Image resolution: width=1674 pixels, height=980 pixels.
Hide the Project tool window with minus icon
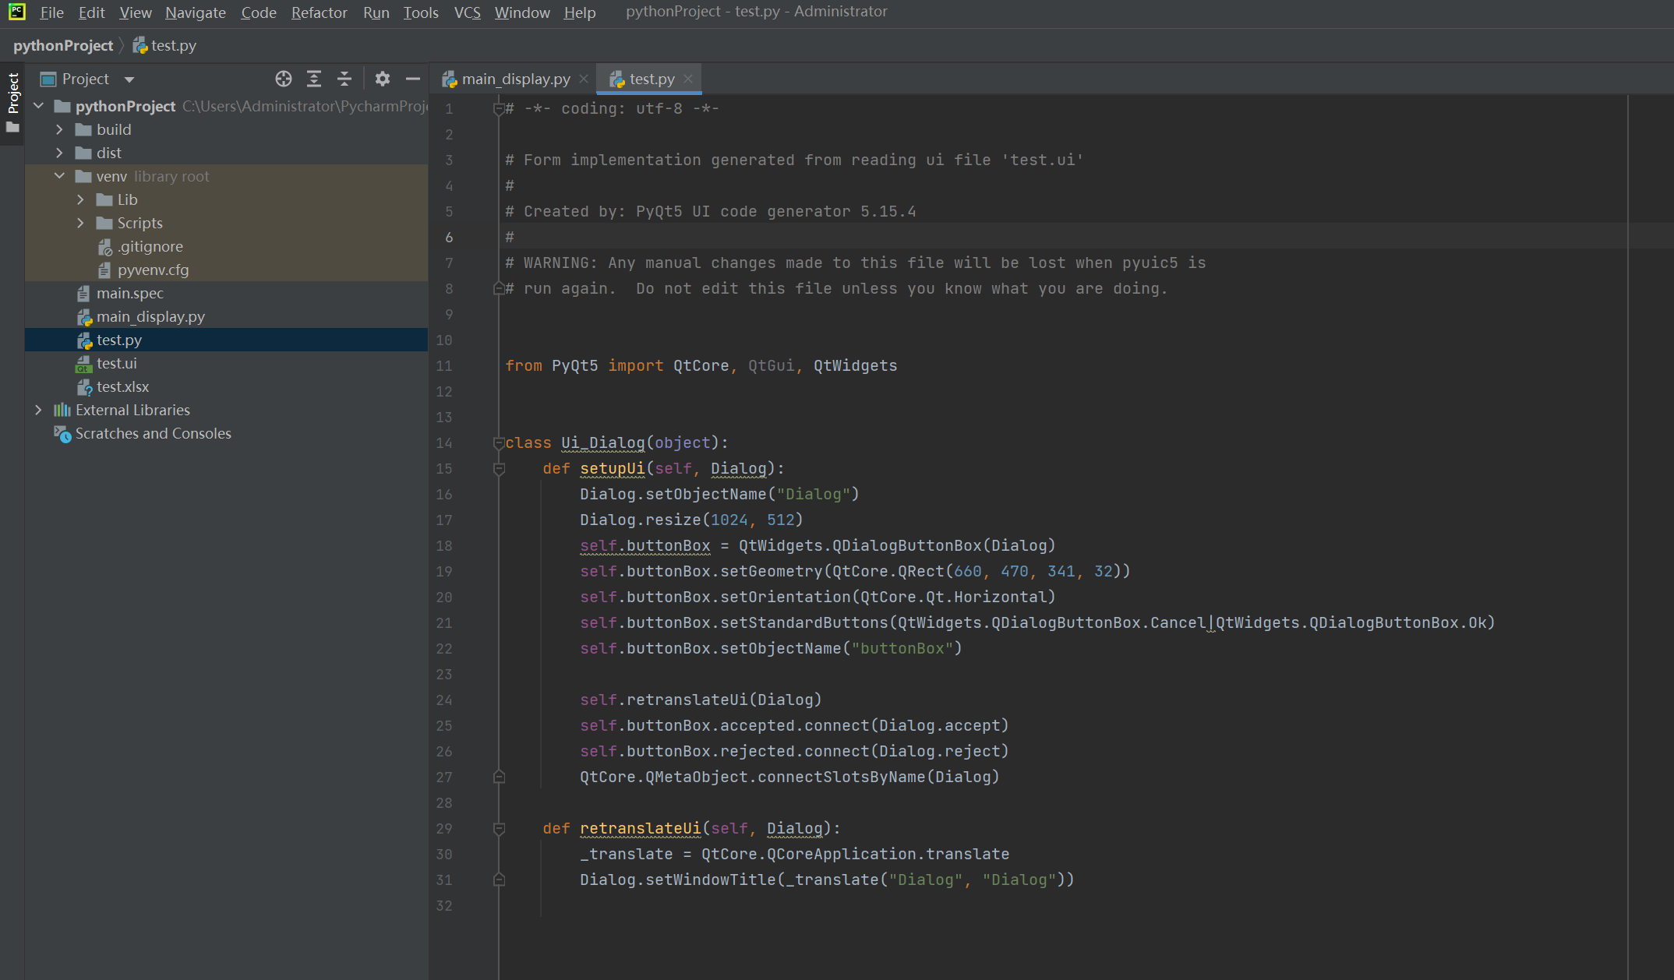coord(413,79)
